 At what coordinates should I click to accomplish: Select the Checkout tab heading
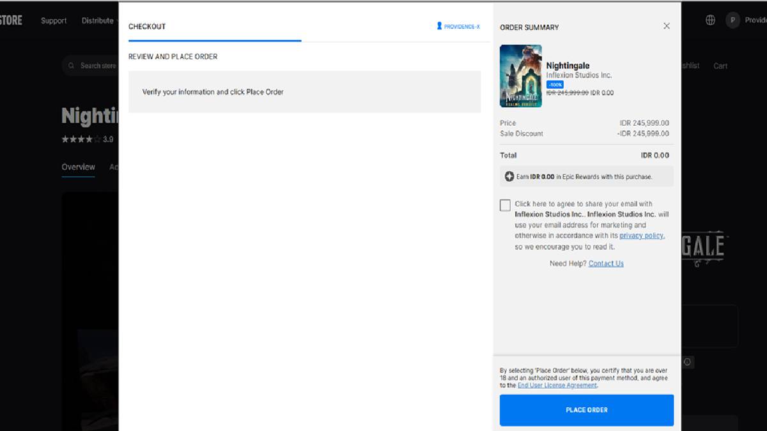pyautogui.click(x=147, y=27)
